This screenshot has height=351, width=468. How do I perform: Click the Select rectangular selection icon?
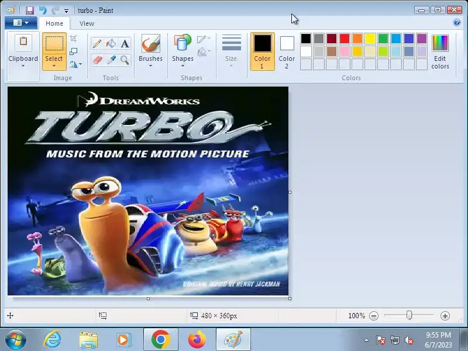54,43
